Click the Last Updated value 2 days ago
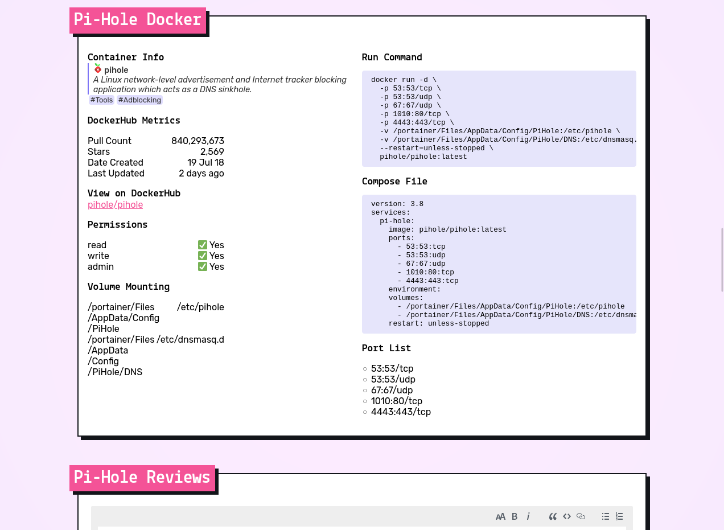This screenshot has width=724, height=530. 201,174
